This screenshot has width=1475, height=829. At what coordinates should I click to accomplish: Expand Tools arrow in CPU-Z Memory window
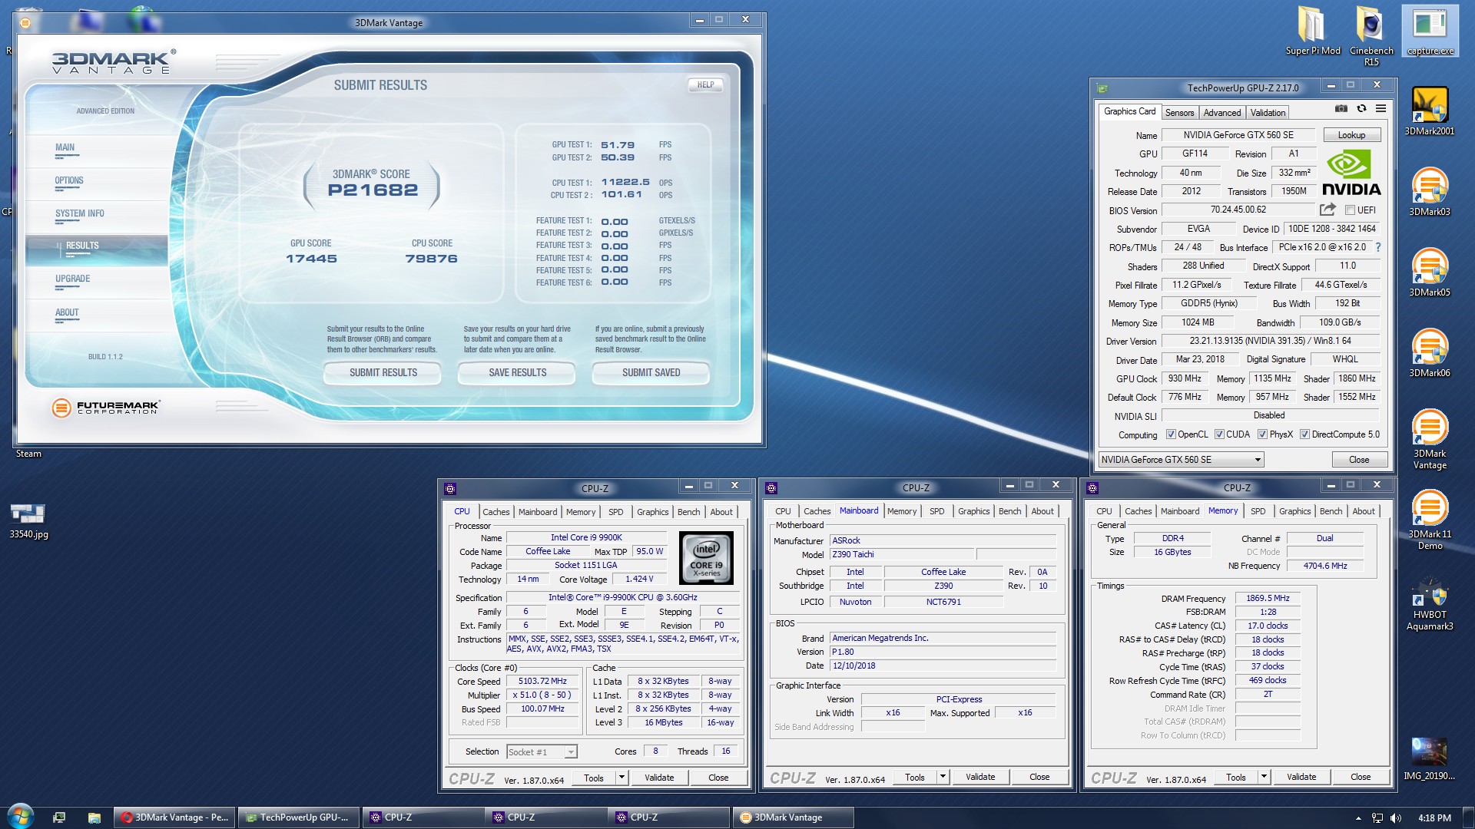1264,777
